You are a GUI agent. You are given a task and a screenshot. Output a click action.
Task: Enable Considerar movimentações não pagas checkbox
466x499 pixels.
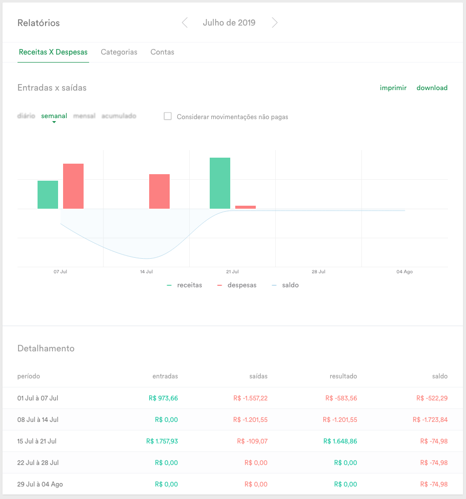(x=168, y=116)
